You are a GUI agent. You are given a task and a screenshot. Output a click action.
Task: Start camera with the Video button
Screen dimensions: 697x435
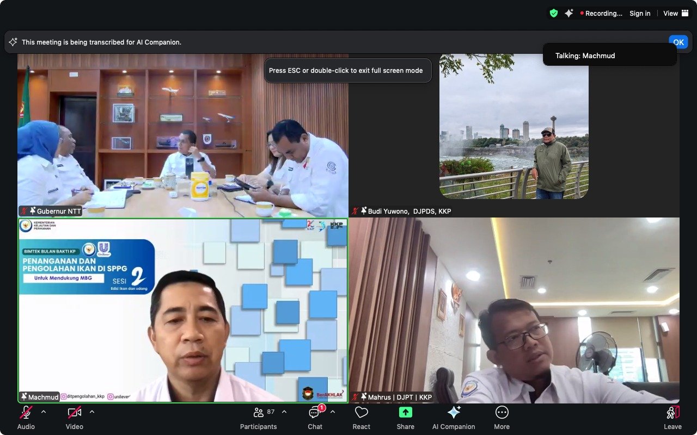[x=75, y=418]
